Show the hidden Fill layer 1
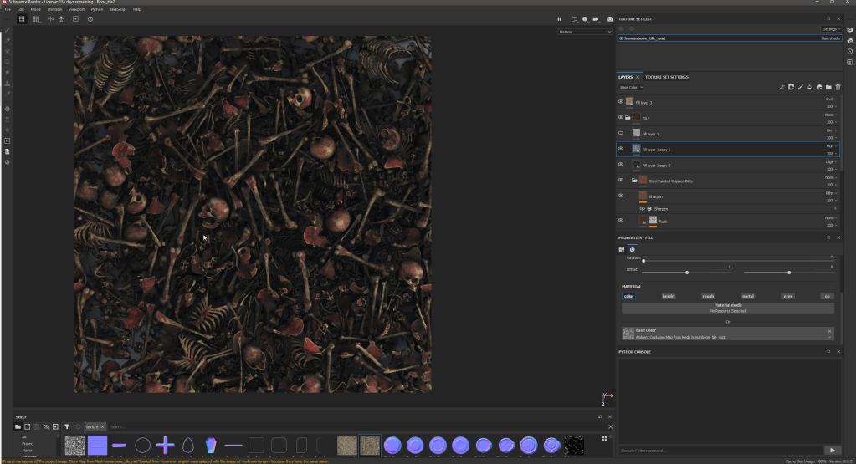Viewport: 856px width, 464px height. pos(621,133)
